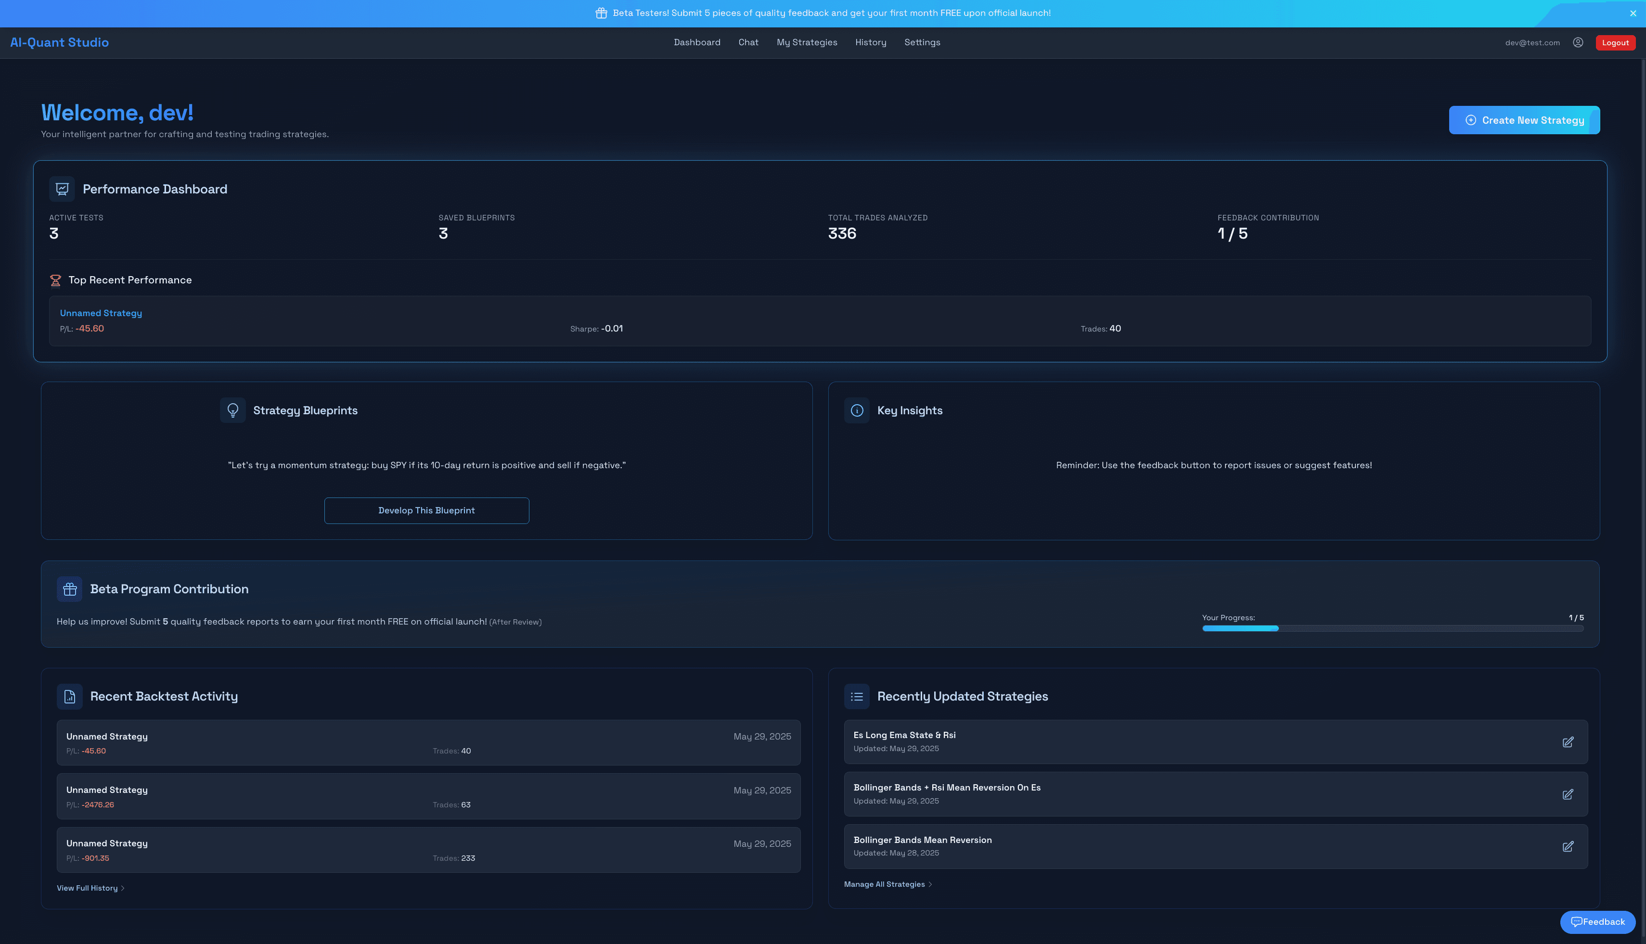Click the Performance Dashboard chart icon

point(62,189)
